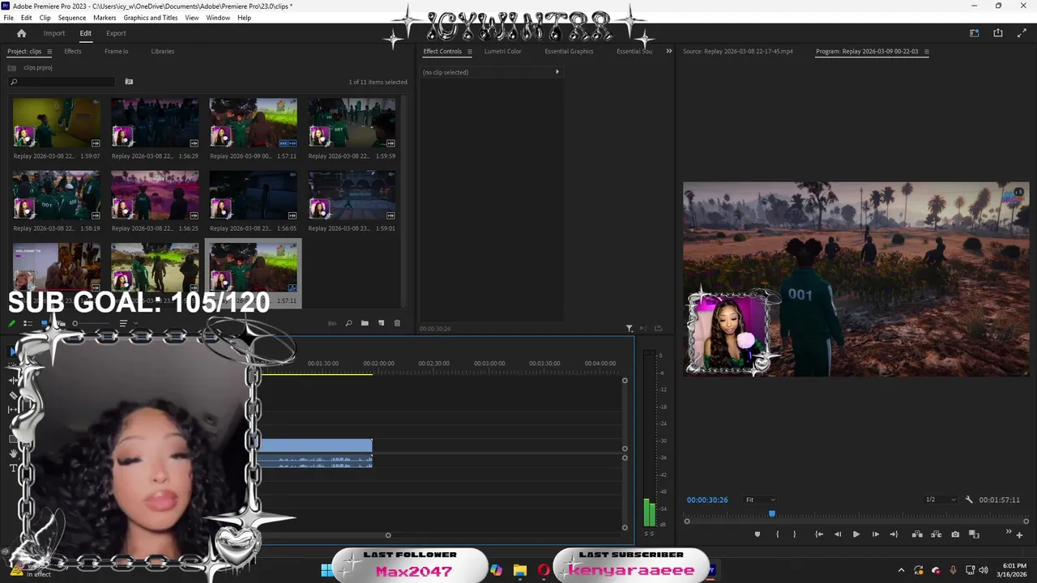This screenshot has width=1037, height=583.
Task: Toggle project writable green pencil icon
Action: pyautogui.click(x=12, y=323)
